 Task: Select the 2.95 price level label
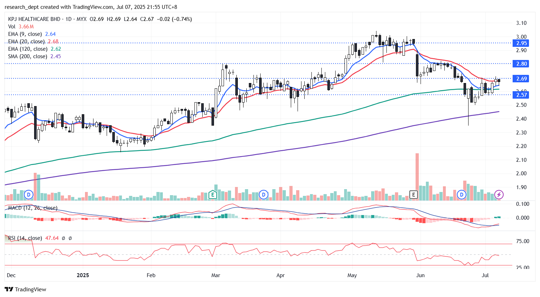coord(522,43)
